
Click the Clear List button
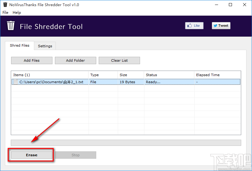click(x=119, y=60)
